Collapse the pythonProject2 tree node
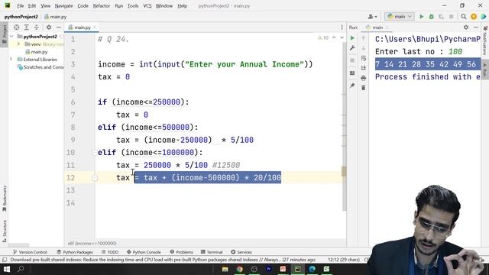 pyautogui.click(x=11, y=37)
